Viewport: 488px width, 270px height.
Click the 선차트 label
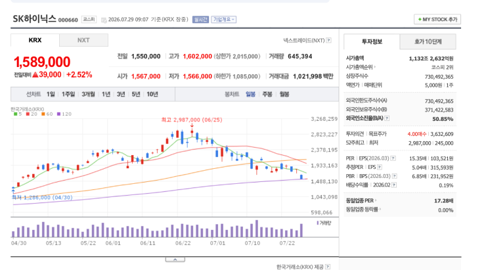tap(33, 95)
